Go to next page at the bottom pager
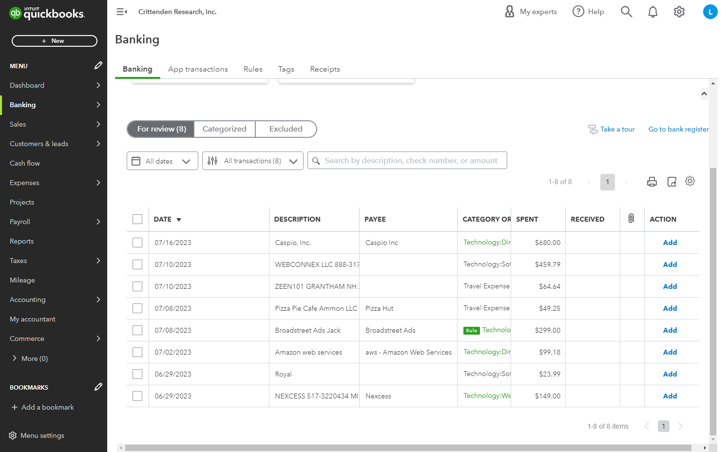This screenshot has width=727, height=452. [x=681, y=426]
